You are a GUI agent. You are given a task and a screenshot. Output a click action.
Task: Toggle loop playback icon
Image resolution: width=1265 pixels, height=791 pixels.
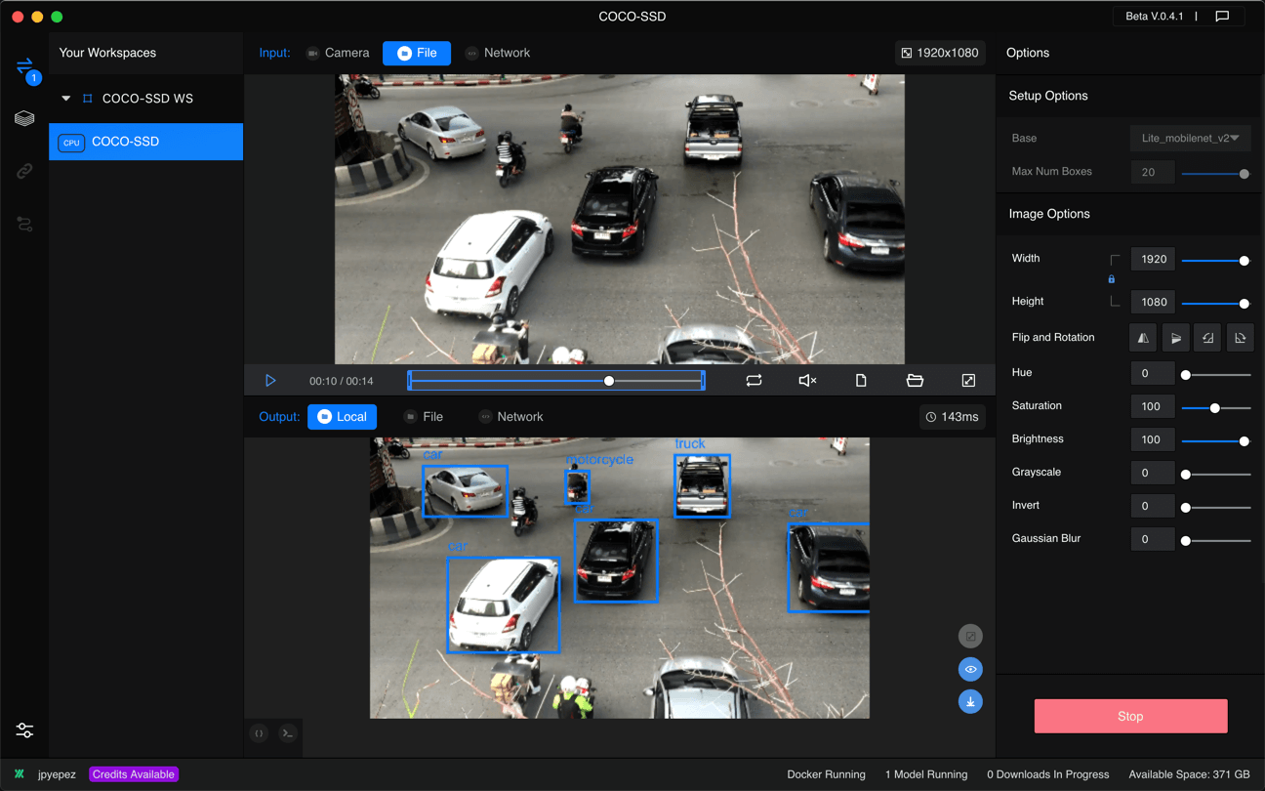point(754,381)
